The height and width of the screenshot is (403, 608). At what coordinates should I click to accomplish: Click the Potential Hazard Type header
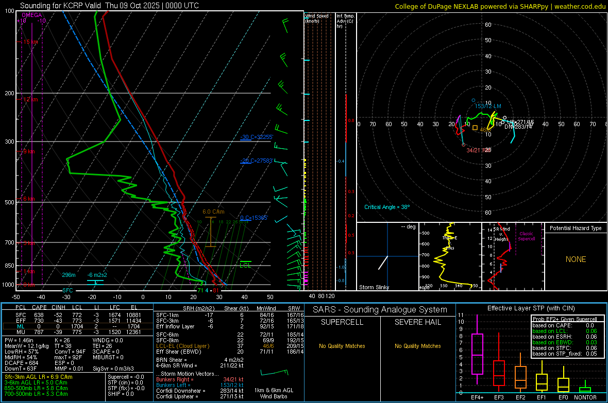[x=576, y=228]
